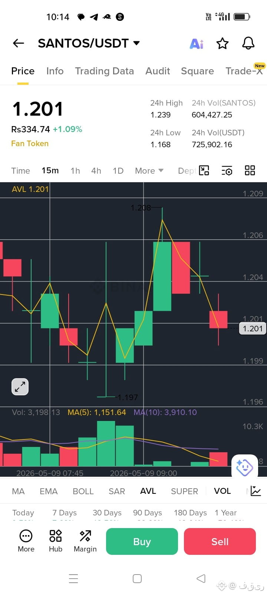Tap the Android home button
Viewport: 267px width, 595px height.
(x=137, y=579)
